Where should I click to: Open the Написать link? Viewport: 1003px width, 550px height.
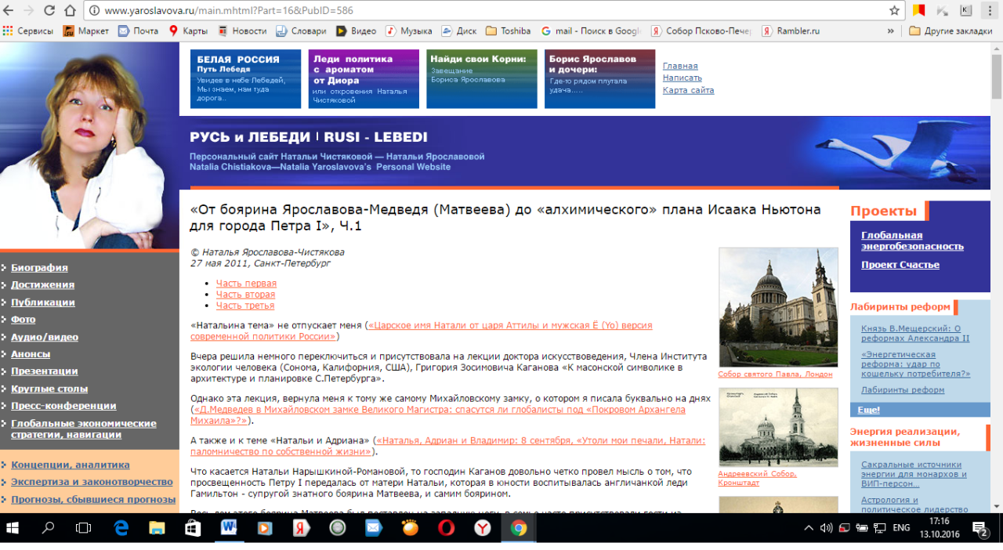[x=683, y=78]
